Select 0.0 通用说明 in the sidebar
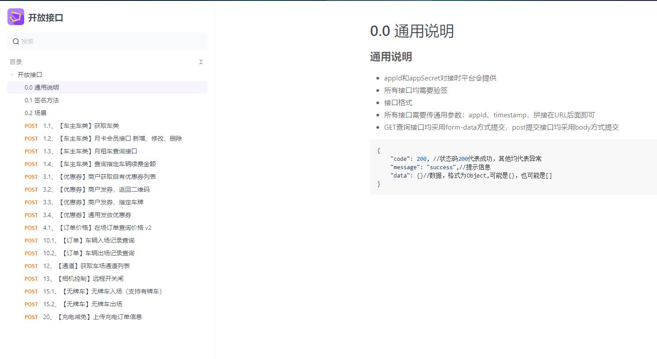 pos(42,87)
